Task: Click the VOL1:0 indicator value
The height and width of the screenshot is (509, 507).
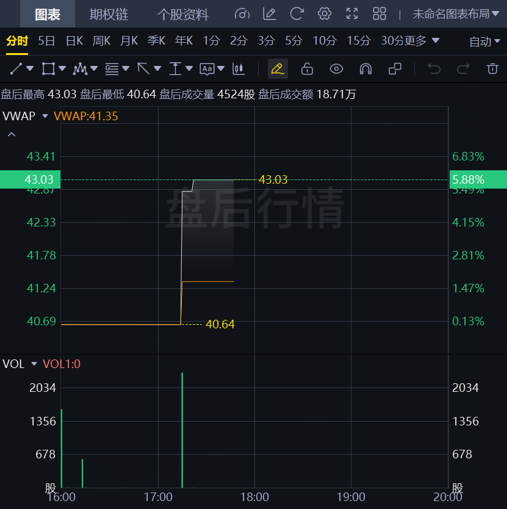Action: [x=62, y=364]
